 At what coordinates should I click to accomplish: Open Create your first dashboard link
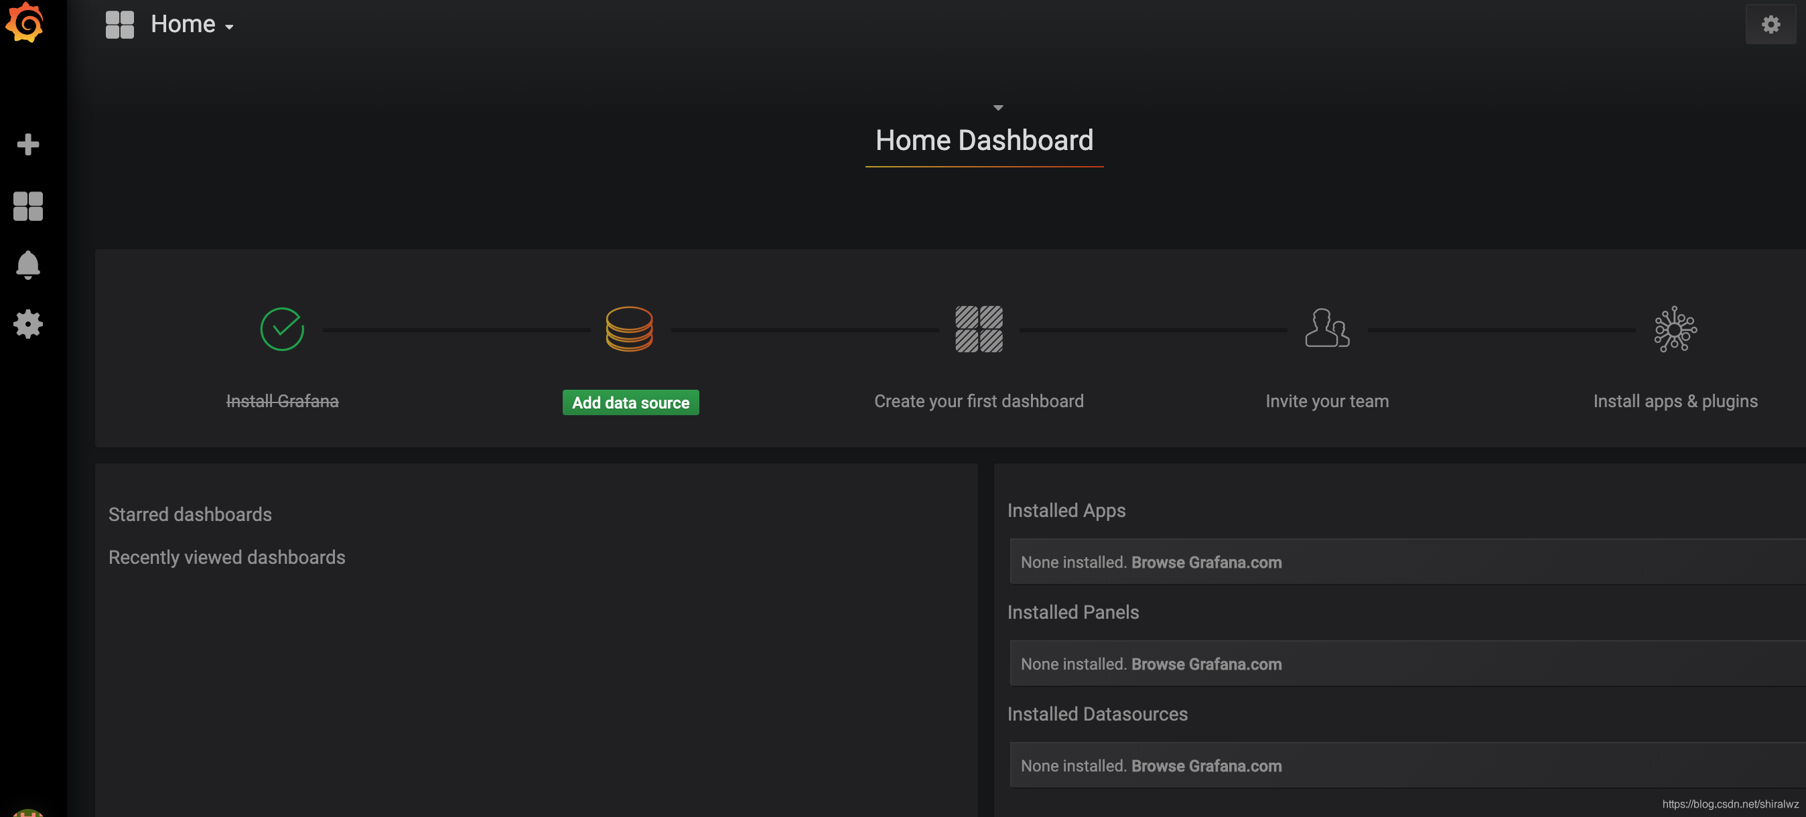pyautogui.click(x=979, y=402)
